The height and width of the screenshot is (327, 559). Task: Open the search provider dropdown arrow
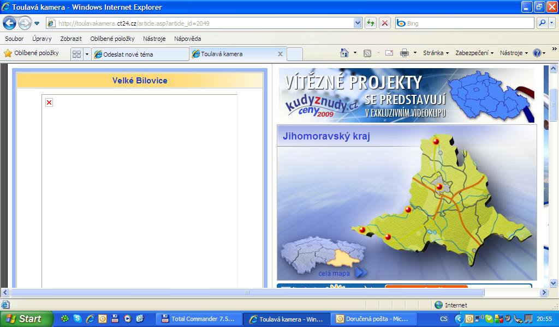552,23
